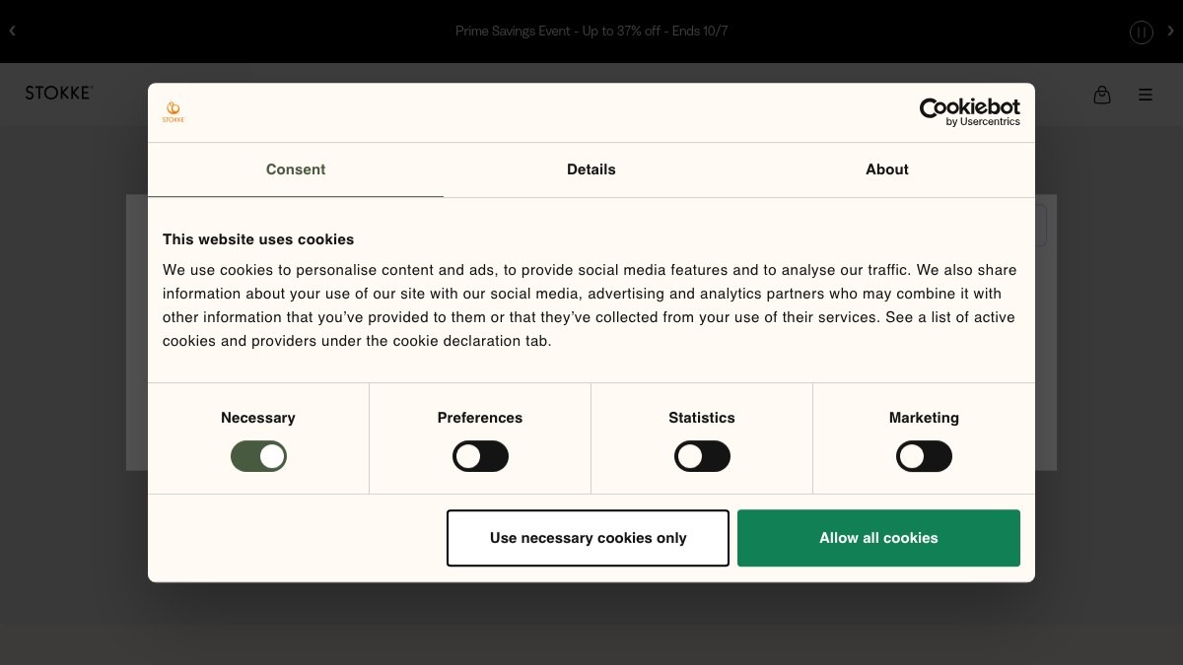Viewport: 1183px width, 665px height.
Task: Pause the announcement banner rotation
Action: (1141, 33)
